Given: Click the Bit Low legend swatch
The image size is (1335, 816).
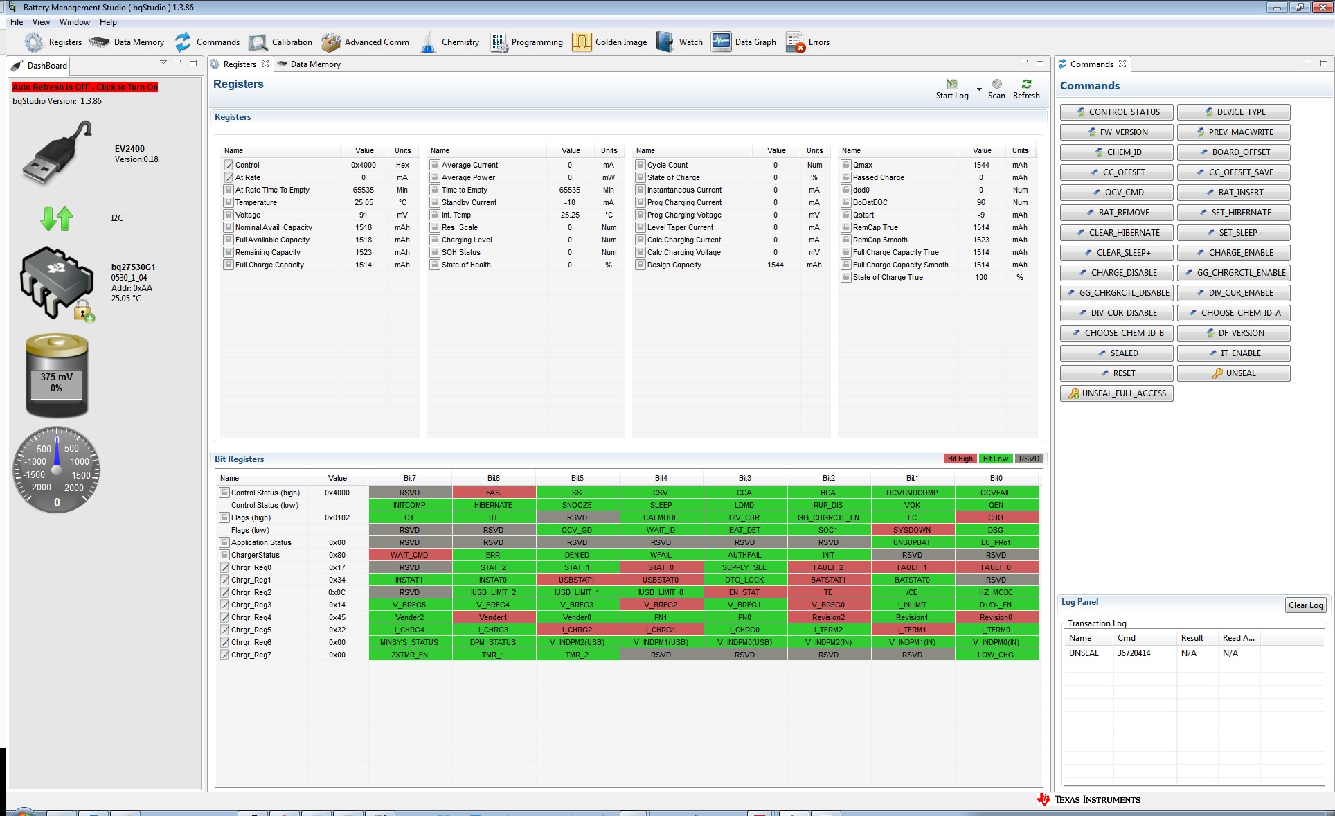Looking at the screenshot, I should [995, 459].
